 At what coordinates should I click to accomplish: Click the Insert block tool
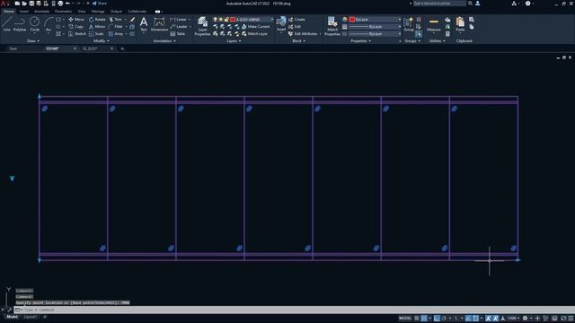[281, 24]
